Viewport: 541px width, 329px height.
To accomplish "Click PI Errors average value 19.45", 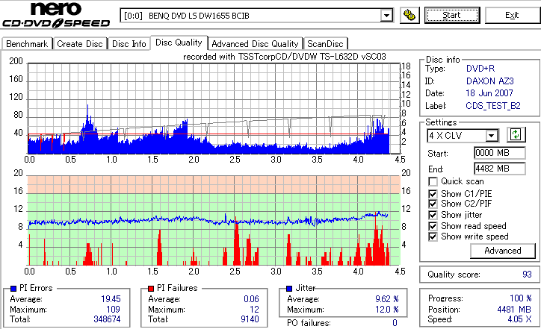I will click(111, 299).
